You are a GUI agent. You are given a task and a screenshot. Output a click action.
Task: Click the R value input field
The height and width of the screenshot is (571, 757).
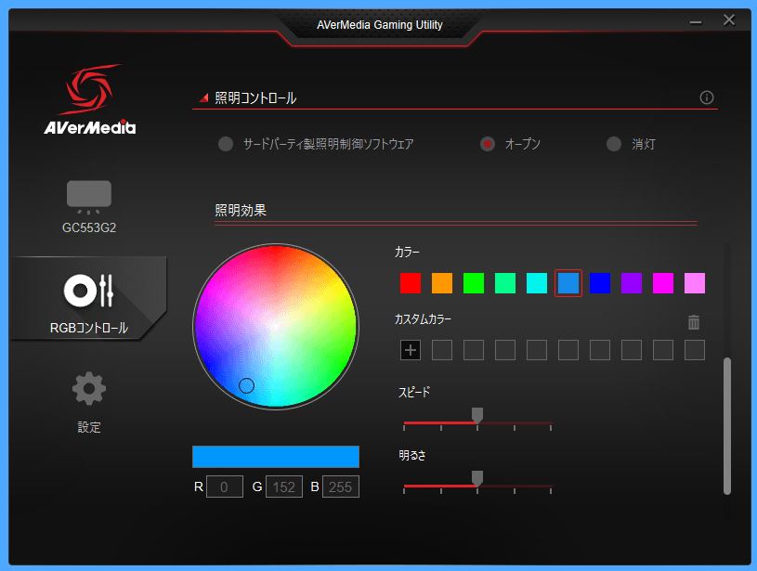[x=225, y=487]
